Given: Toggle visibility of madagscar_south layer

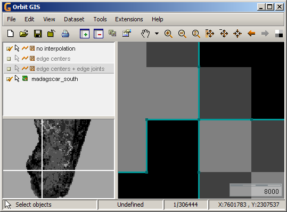Looking at the screenshot, I should click(x=9, y=79).
